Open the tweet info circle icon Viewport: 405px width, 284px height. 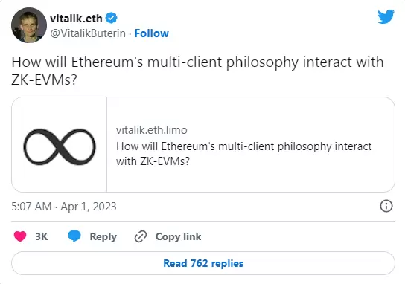pos(386,206)
